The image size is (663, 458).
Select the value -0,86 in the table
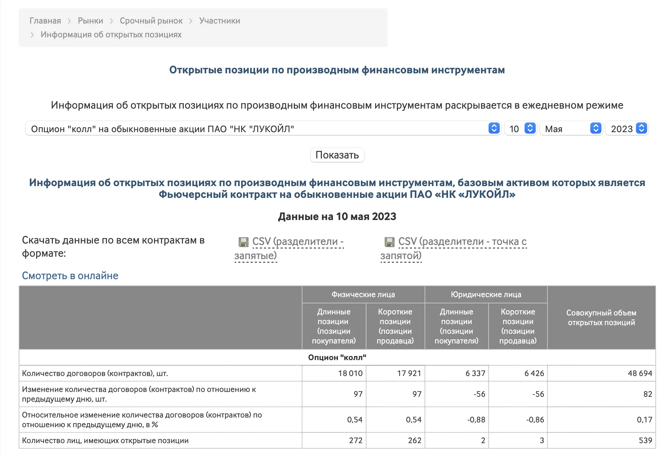pos(535,420)
